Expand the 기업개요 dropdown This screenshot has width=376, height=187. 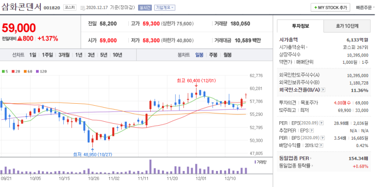click(164, 7)
